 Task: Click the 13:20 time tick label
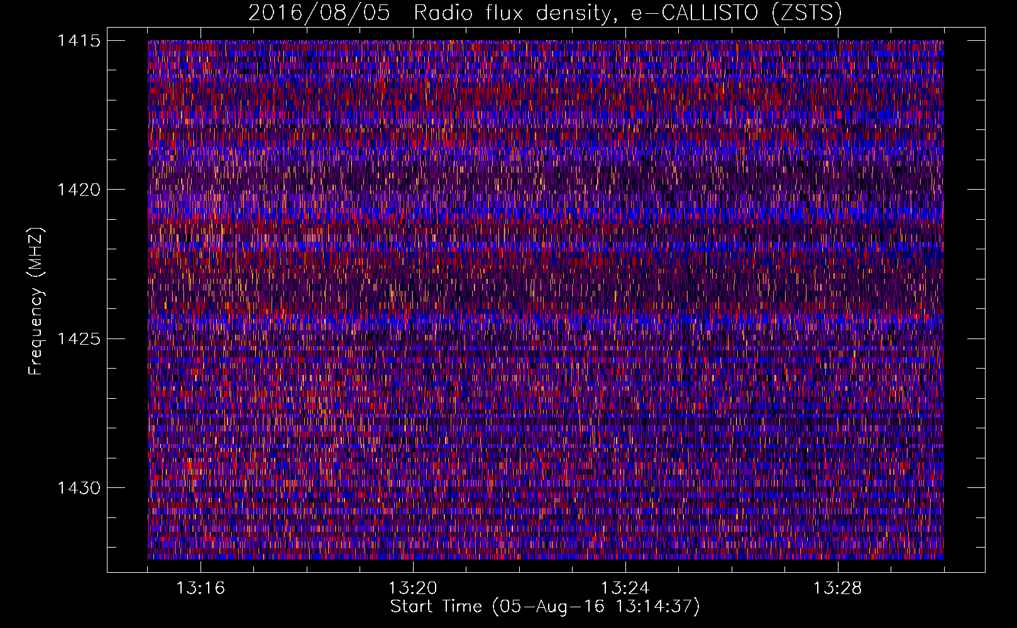point(413,588)
